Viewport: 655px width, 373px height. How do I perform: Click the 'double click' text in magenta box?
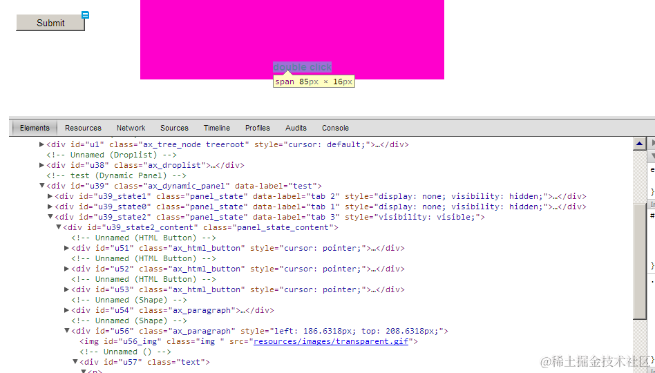point(303,67)
